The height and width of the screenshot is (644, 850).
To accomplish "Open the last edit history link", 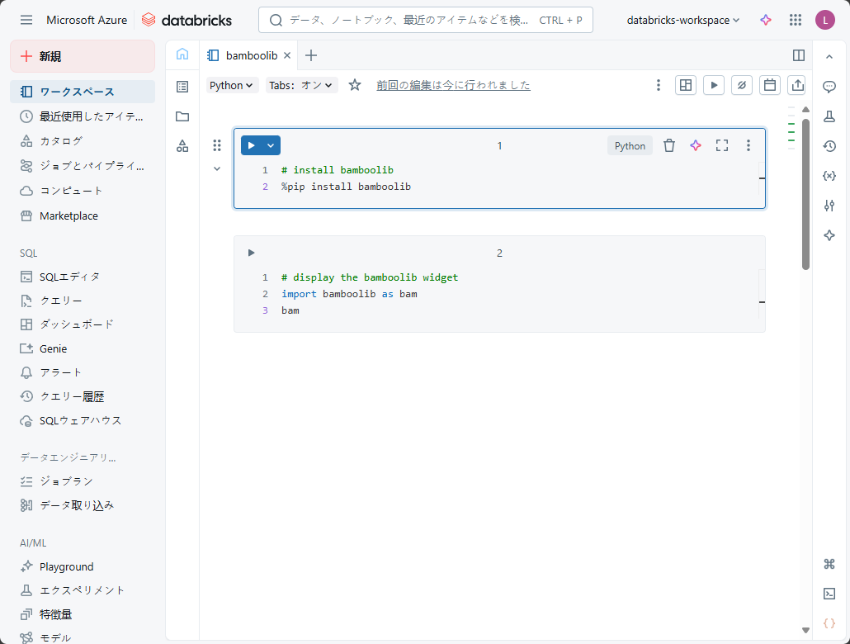I will click(x=453, y=85).
